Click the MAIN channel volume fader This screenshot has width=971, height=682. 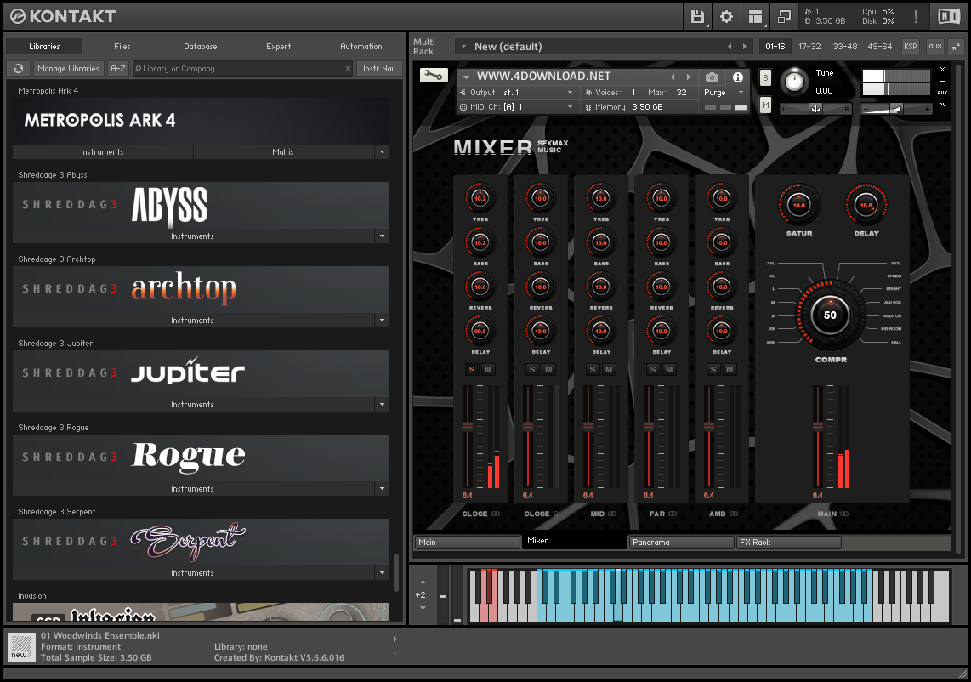click(818, 425)
